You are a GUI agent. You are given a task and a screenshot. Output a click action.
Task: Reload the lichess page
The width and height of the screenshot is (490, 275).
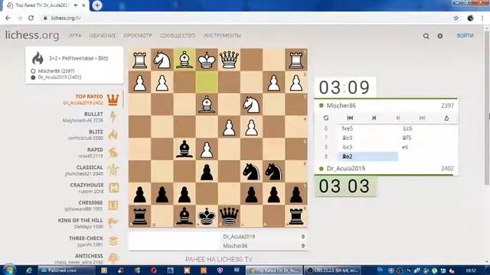(x=31, y=18)
